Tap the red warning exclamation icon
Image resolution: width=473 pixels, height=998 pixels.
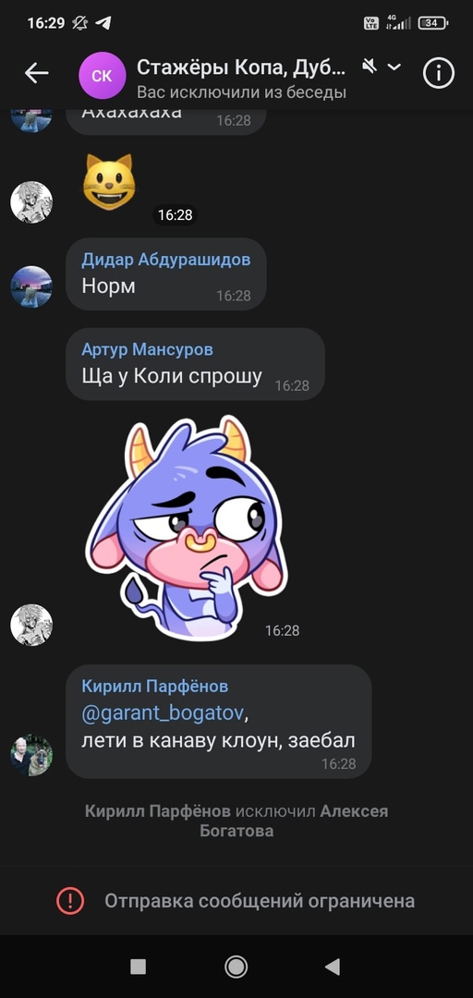[x=70, y=901]
